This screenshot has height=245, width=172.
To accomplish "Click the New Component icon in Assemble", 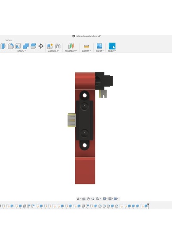I will tap(50, 46).
